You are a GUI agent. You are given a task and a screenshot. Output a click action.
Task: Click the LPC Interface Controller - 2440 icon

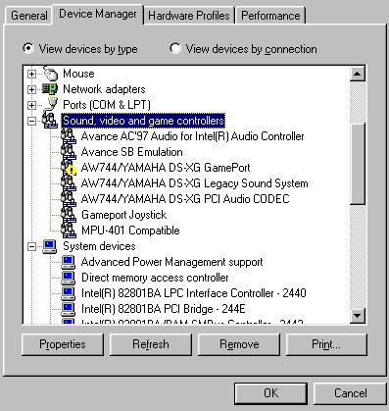point(69,293)
